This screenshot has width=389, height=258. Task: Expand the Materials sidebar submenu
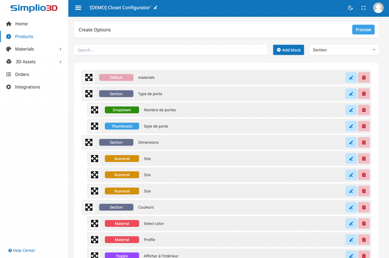60,49
